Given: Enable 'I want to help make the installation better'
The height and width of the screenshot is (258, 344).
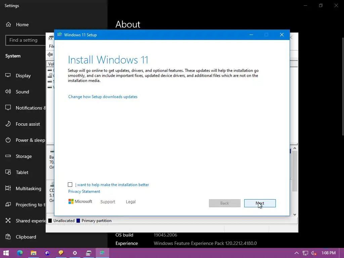Looking at the screenshot, I should coord(70,185).
